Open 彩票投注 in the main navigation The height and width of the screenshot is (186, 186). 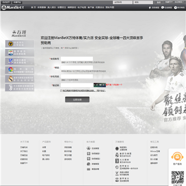click(x=61, y=7)
